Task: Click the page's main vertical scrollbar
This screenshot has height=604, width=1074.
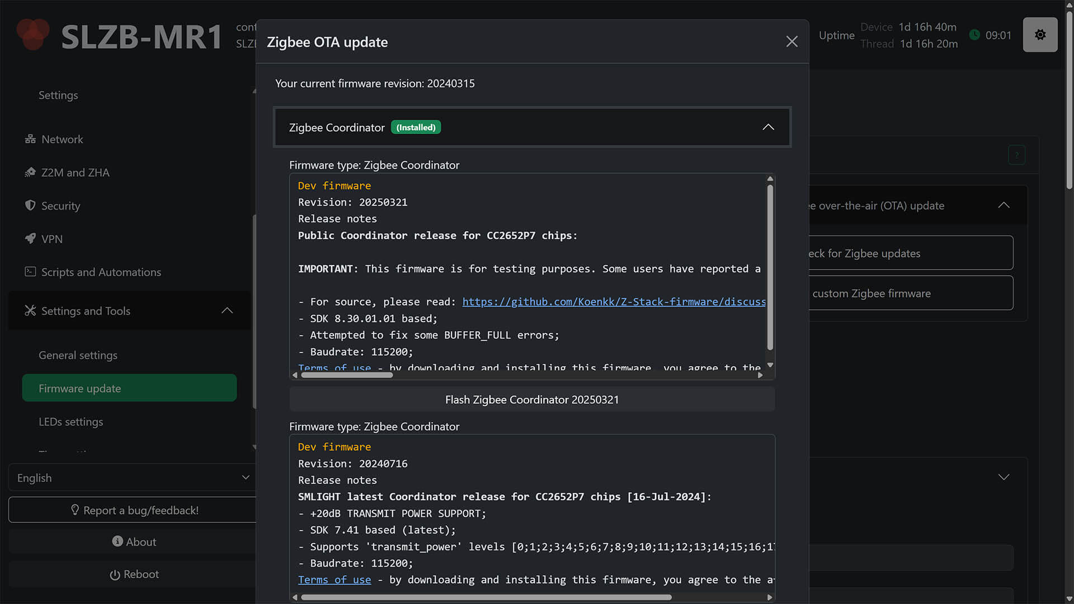Action: pyautogui.click(x=1070, y=101)
